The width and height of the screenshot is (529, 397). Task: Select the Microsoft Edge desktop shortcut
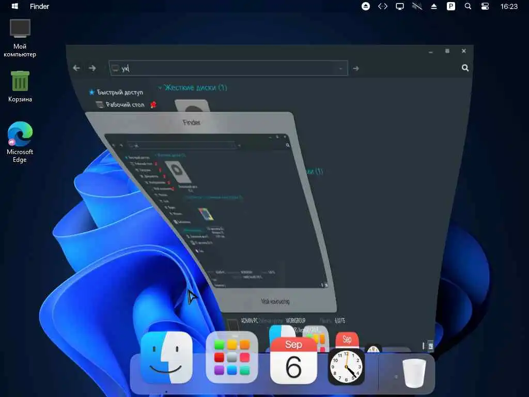coord(20,142)
